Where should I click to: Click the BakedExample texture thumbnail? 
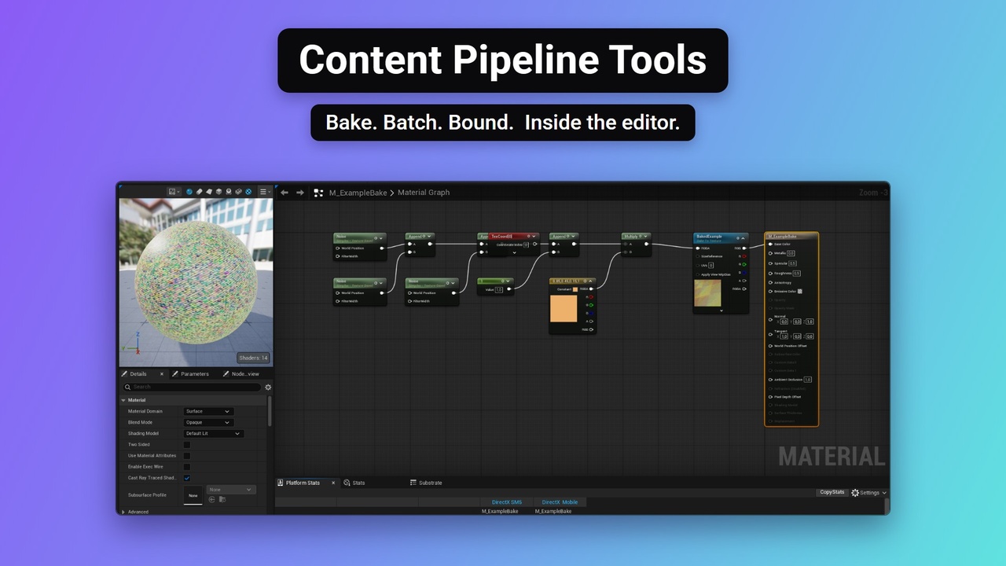click(x=707, y=293)
